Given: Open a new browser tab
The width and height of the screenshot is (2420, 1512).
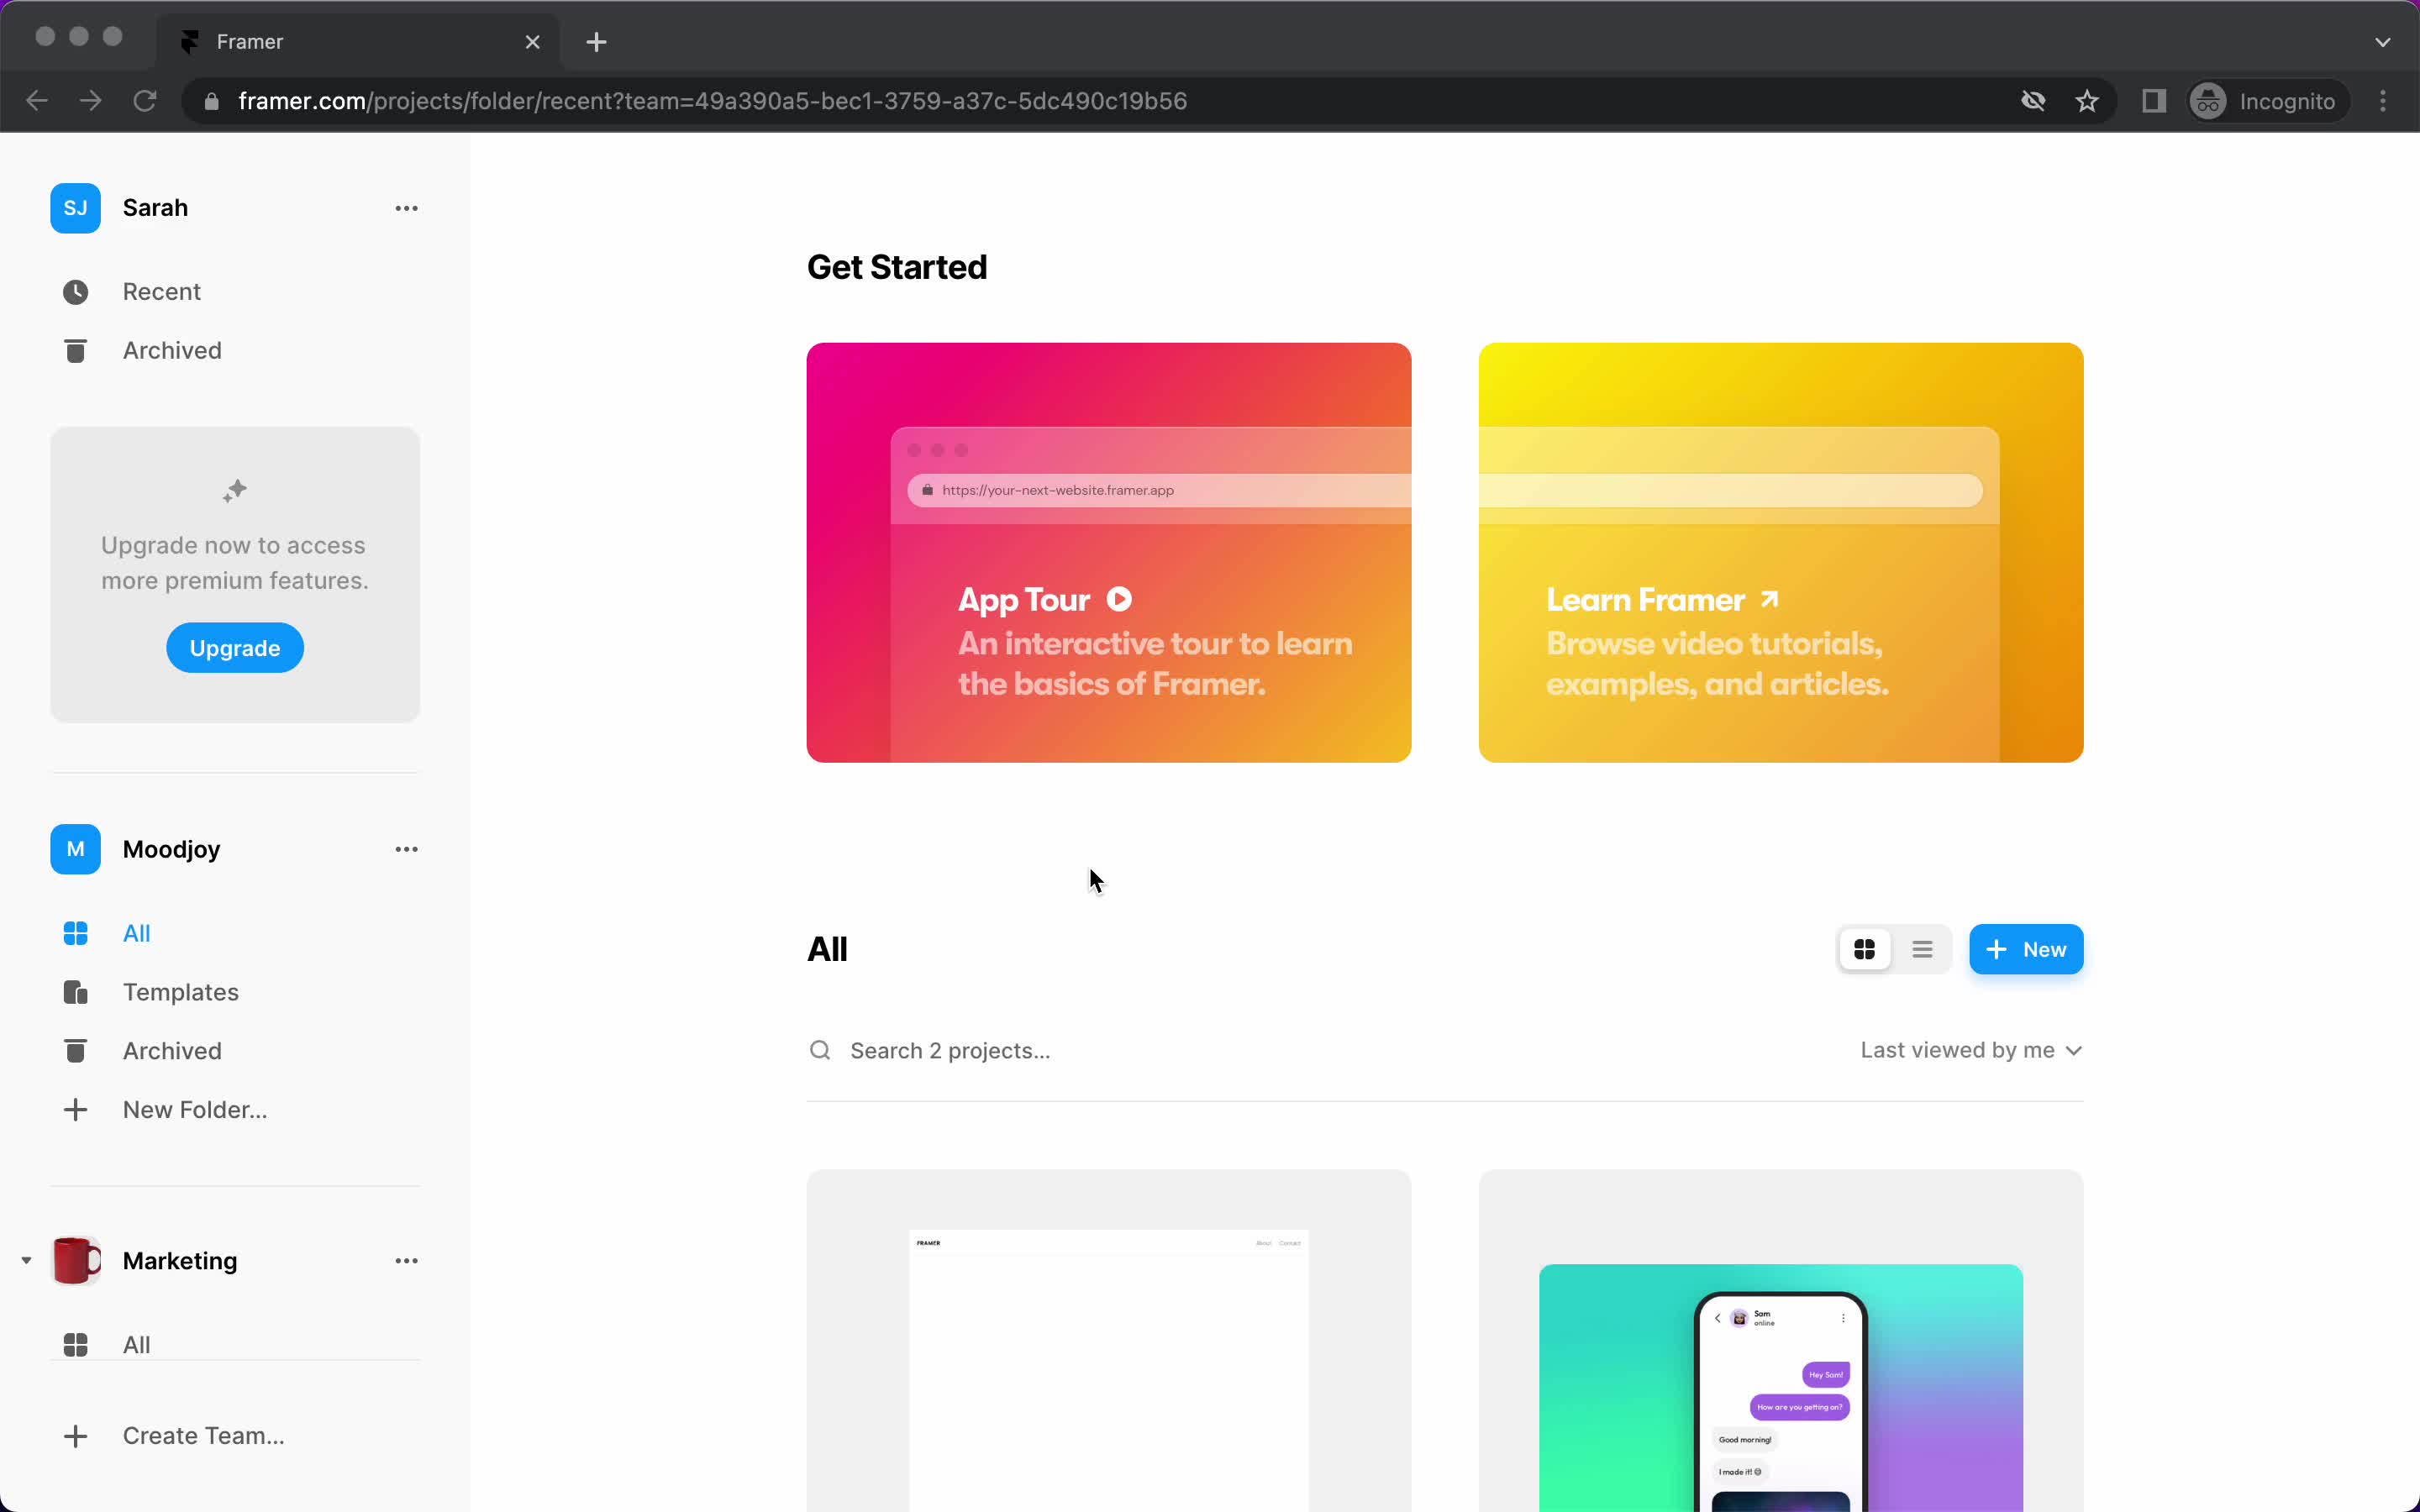Looking at the screenshot, I should (x=596, y=42).
